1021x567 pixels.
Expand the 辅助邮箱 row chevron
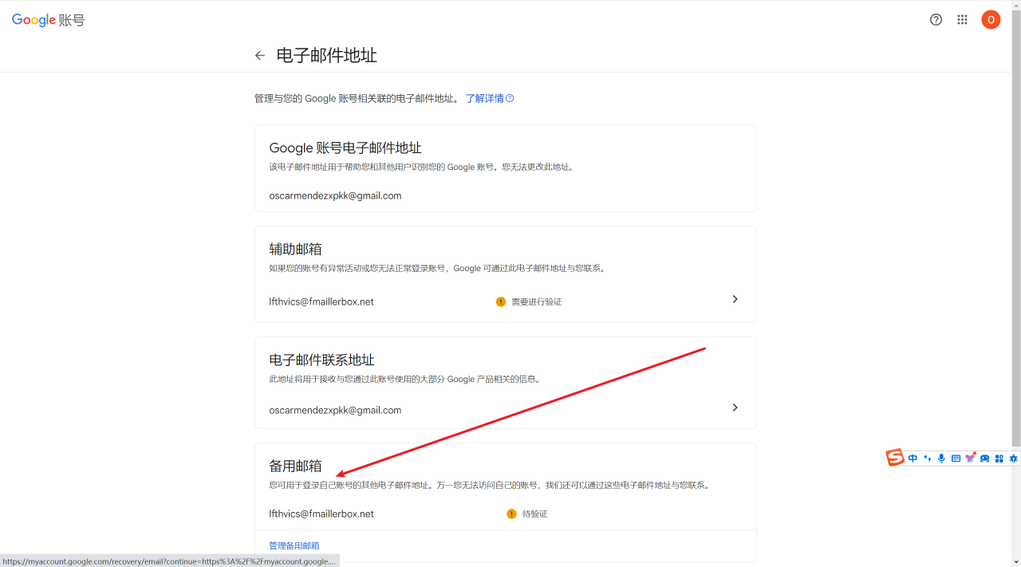point(735,299)
